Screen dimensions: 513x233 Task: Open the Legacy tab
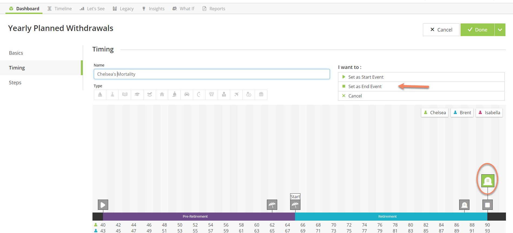[x=123, y=9]
